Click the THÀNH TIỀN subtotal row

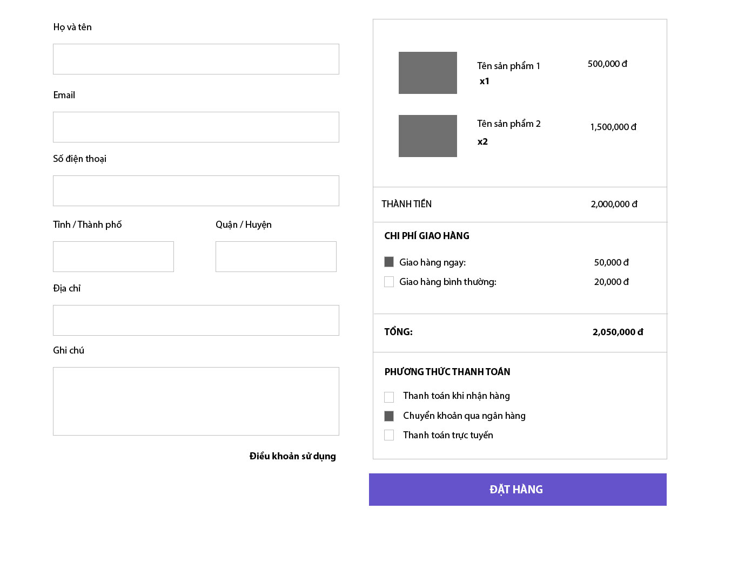click(x=520, y=204)
